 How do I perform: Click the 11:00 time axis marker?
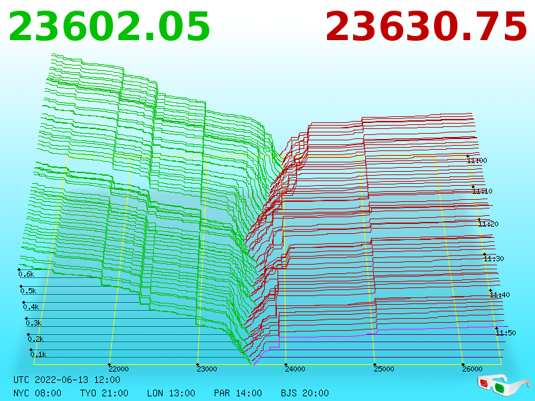point(477,160)
